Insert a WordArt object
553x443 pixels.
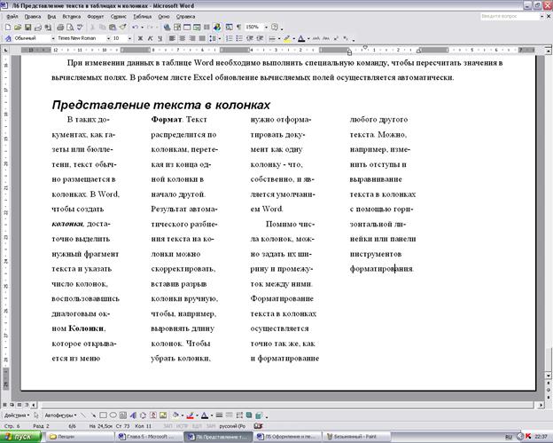point(133,415)
